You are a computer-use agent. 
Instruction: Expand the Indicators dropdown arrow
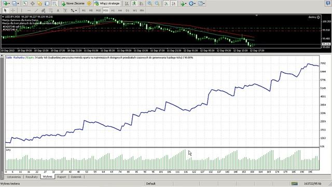click(x=186, y=4)
